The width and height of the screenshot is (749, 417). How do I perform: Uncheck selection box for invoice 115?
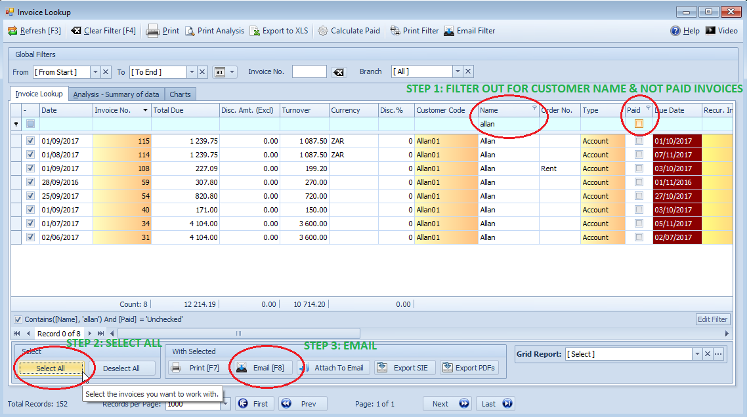coord(31,141)
